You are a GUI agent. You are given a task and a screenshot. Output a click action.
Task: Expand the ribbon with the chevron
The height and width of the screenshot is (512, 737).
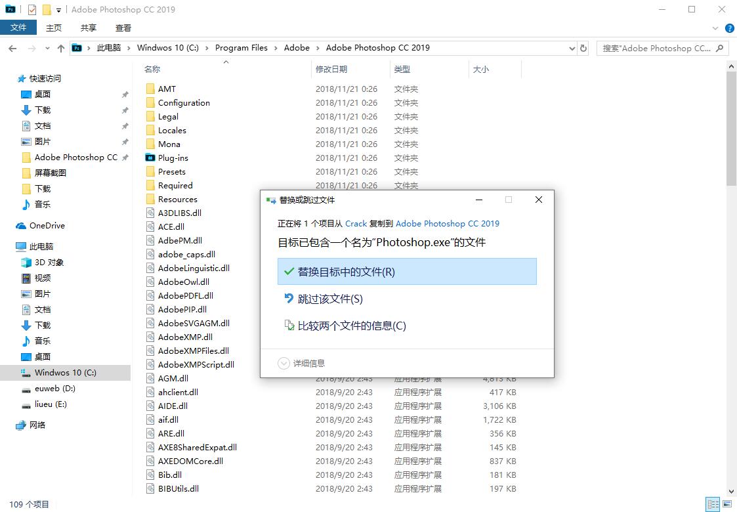click(715, 28)
